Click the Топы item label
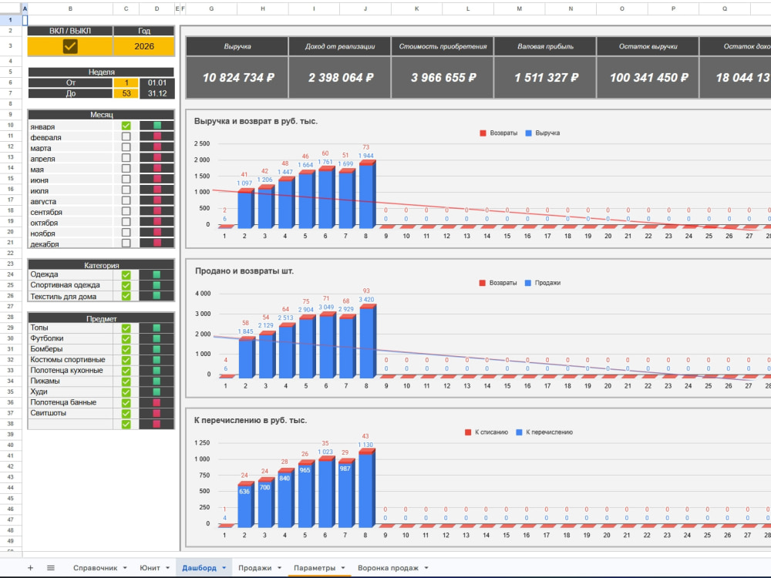 coord(39,328)
